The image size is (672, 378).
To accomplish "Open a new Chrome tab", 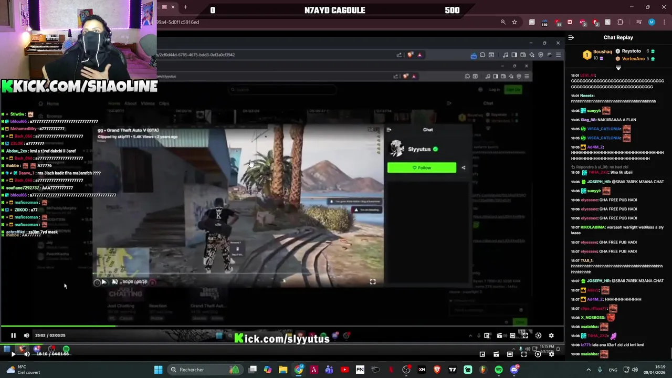I will 185,7.
